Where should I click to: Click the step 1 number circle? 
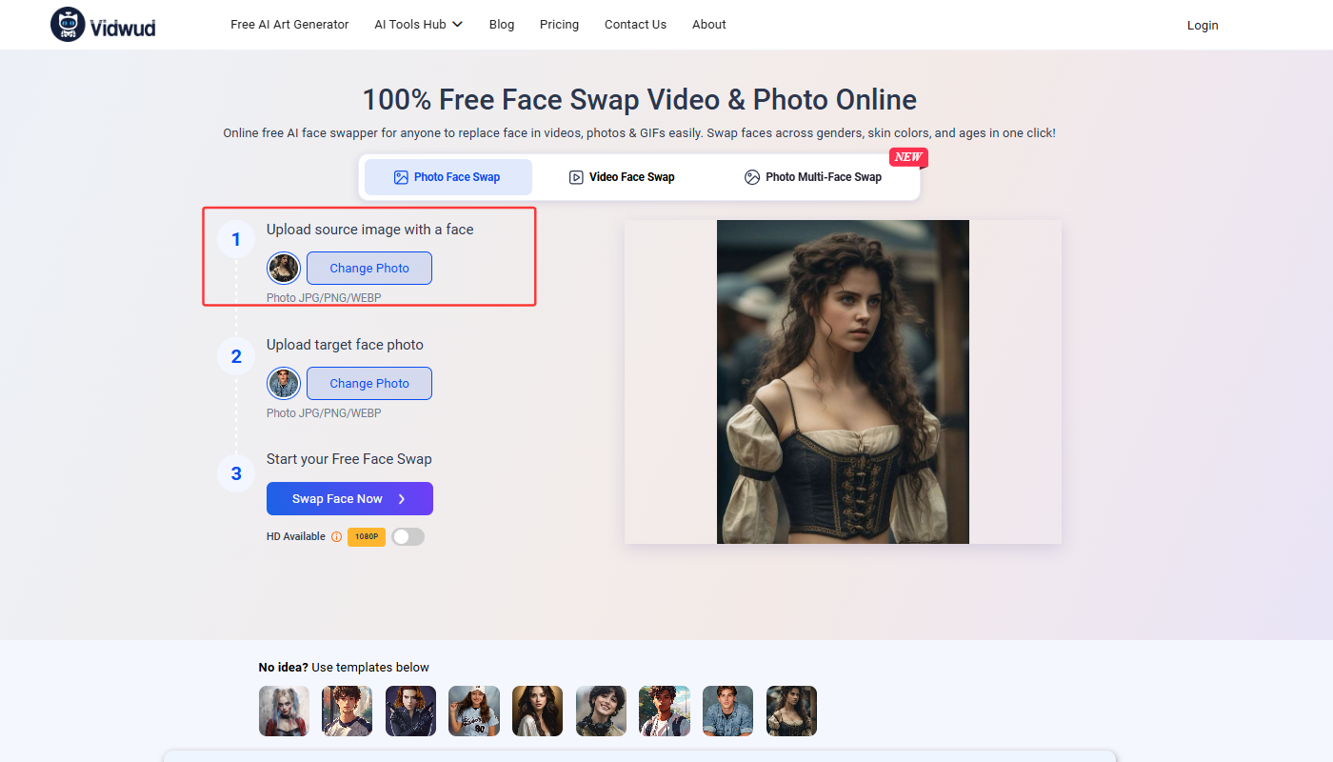236,240
